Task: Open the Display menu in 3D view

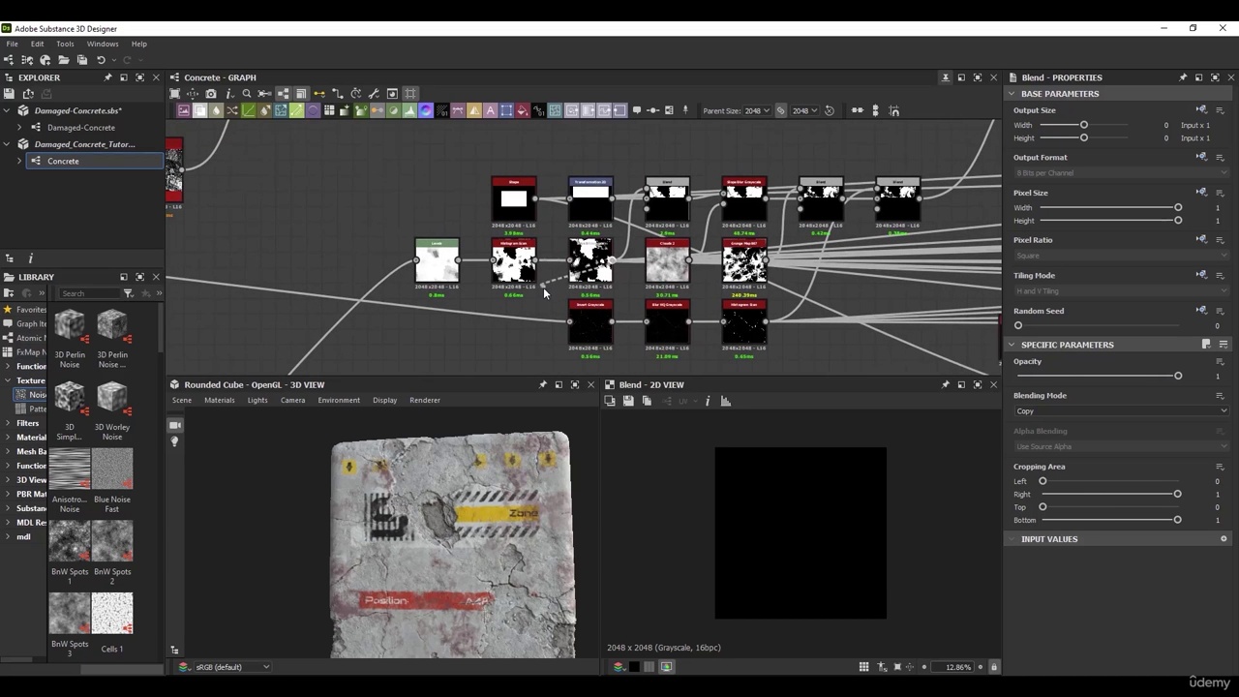Action: pyautogui.click(x=384, y=401)
